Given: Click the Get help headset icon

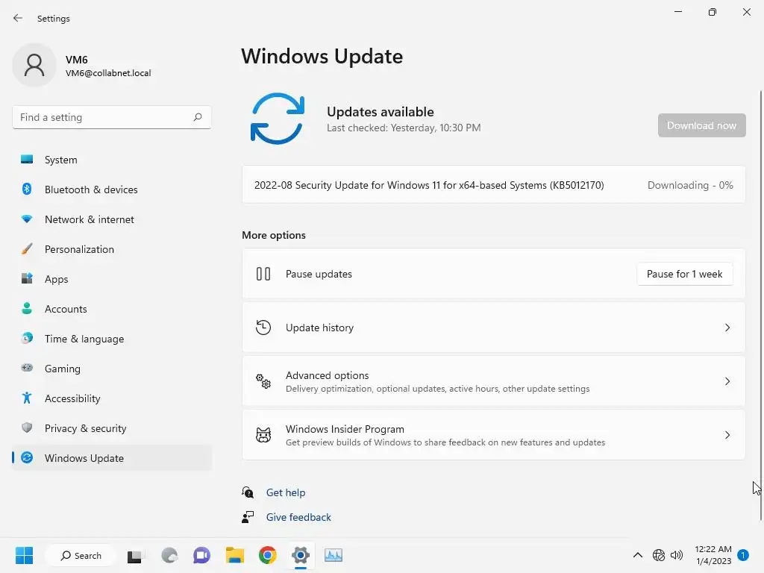Looking at the screenshot, I should [248, 492].
